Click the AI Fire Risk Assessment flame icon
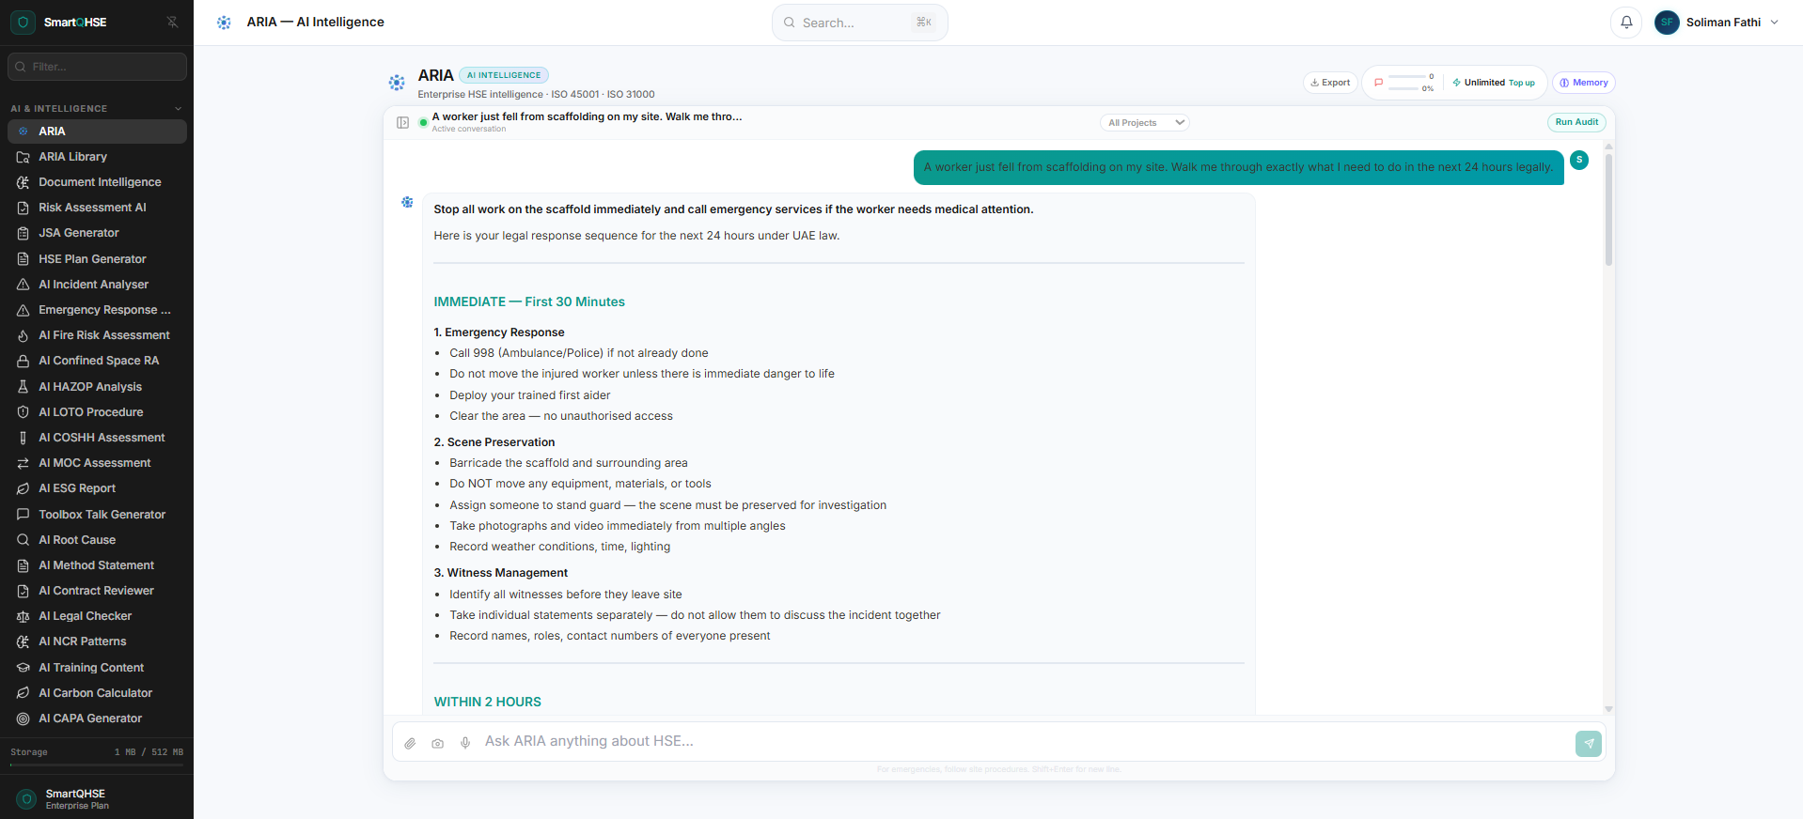 23,335
